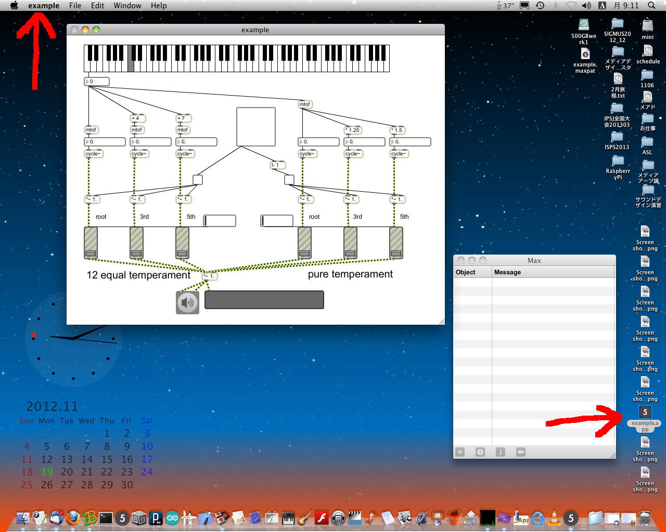Open Finder from the dock
Image resolution: width=666 pixels, height=532 pixels.
click(23, 517)
